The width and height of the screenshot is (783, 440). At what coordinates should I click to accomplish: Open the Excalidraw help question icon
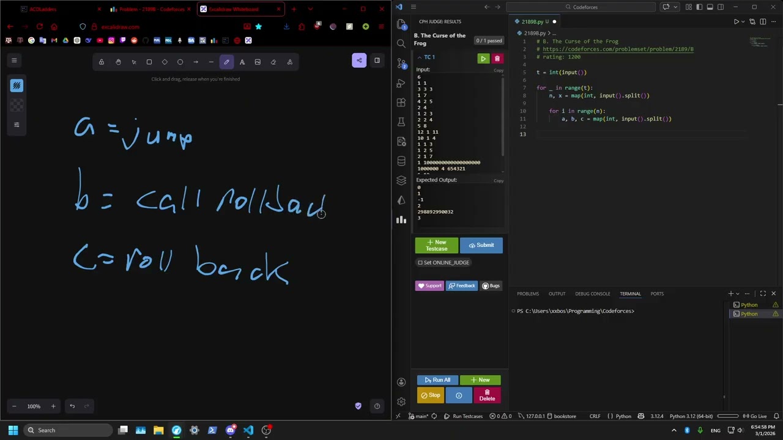click(x=377, y=406)
